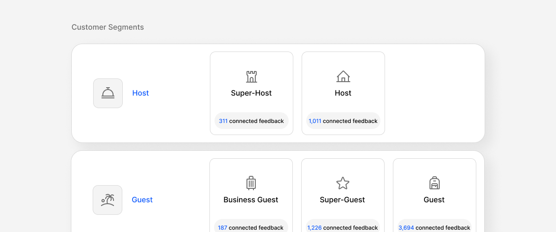Select the Super-Host card title
The width and height of the screenshot is (556, 232).
251,93
